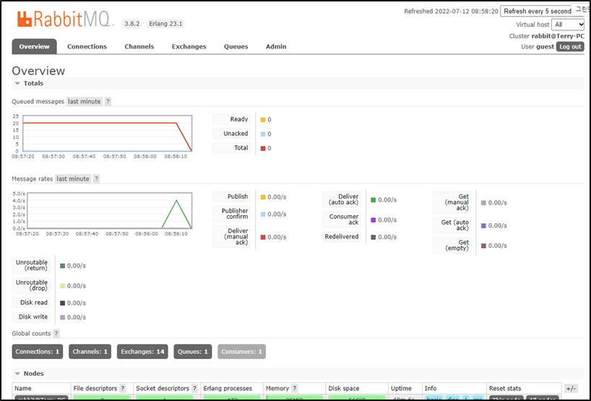Viewport: 591px width, 401px height.
Task: Toggle Get (empty) rate legend
Action: [x=452, y=246]
